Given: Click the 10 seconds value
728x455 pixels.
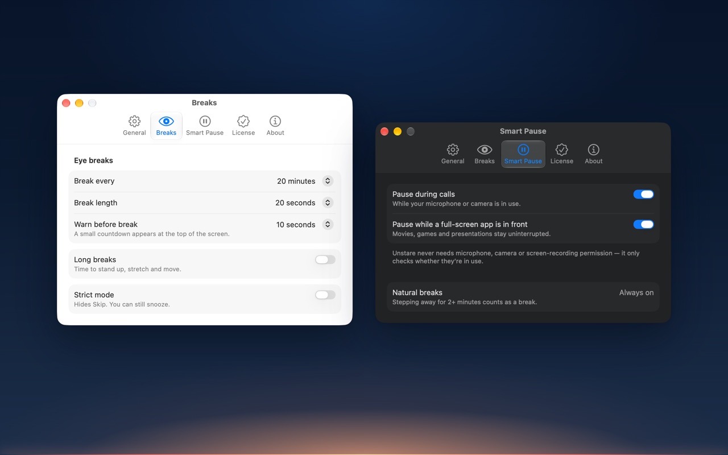Looking at the screenshot, I should pyautogui.click(x=296, y=225).
